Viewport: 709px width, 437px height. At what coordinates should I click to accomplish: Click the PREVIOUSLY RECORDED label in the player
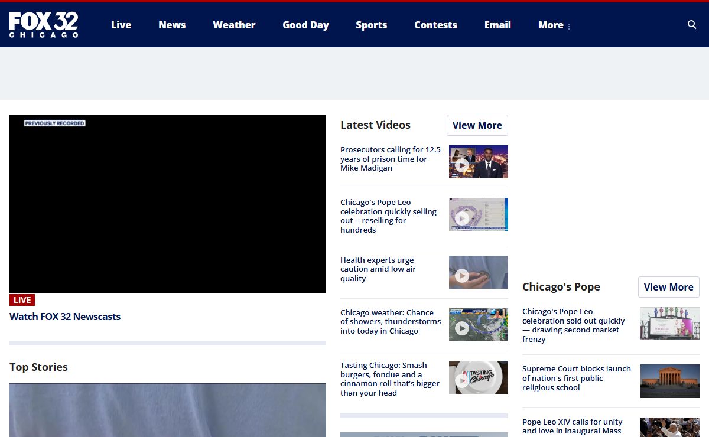tap(55, 123)
